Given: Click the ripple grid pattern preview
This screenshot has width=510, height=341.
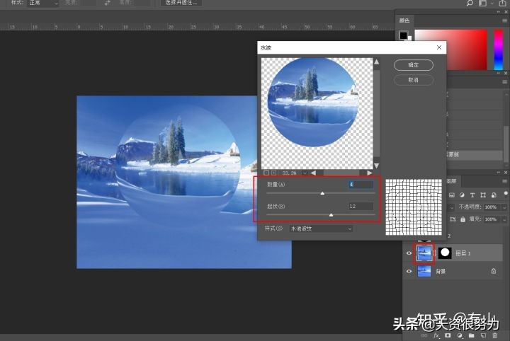Looking at the screenshot, I should click(414, 207).
